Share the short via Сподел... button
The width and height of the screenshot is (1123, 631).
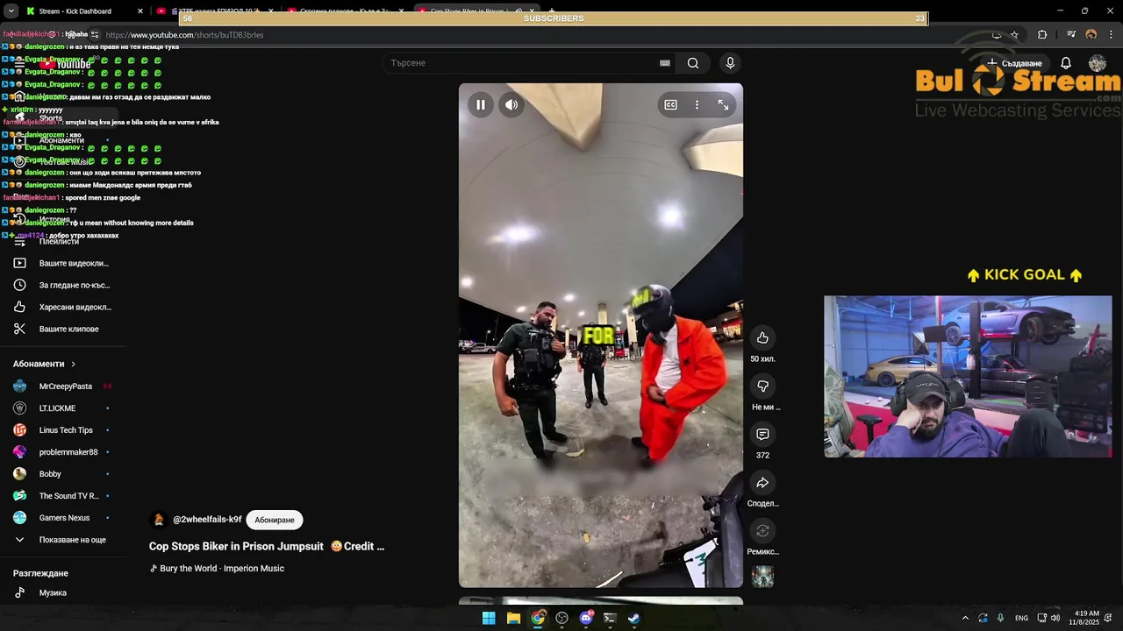(762, 483)
